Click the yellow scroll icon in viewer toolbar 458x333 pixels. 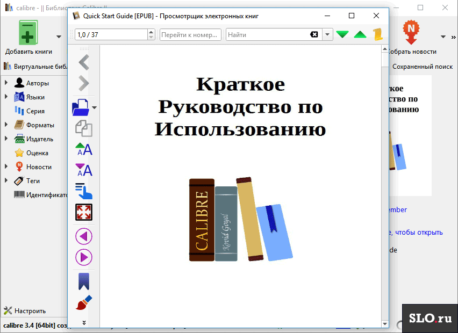[x=378, y=34]
